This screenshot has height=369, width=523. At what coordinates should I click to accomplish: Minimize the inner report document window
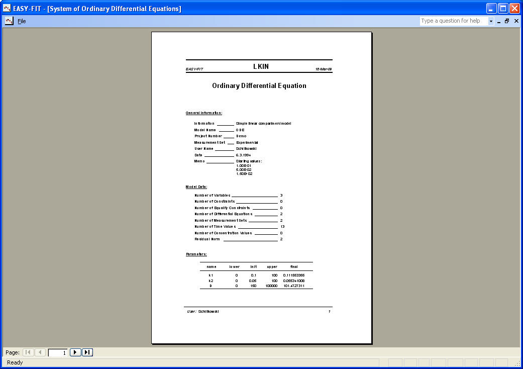click(499, 21)
